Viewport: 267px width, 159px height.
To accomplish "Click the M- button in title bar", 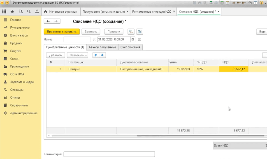I will (244, 3).
